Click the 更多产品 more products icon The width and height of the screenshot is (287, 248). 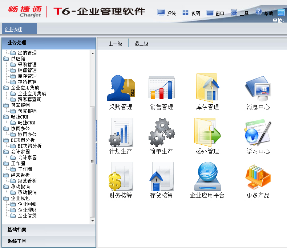258,177
